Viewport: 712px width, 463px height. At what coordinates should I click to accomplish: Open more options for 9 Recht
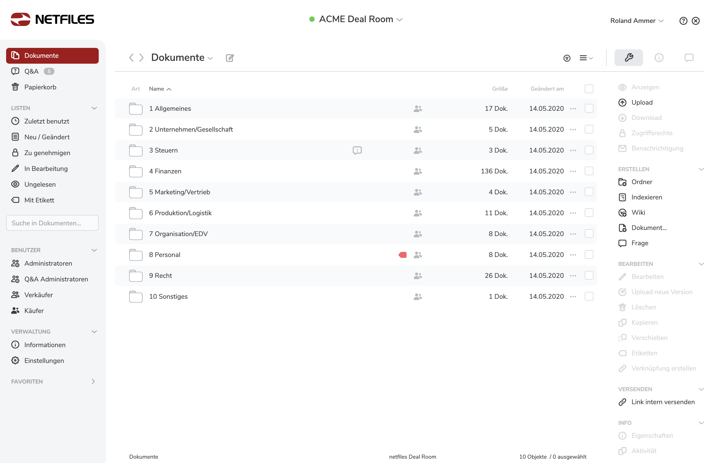tap(573, 276)
